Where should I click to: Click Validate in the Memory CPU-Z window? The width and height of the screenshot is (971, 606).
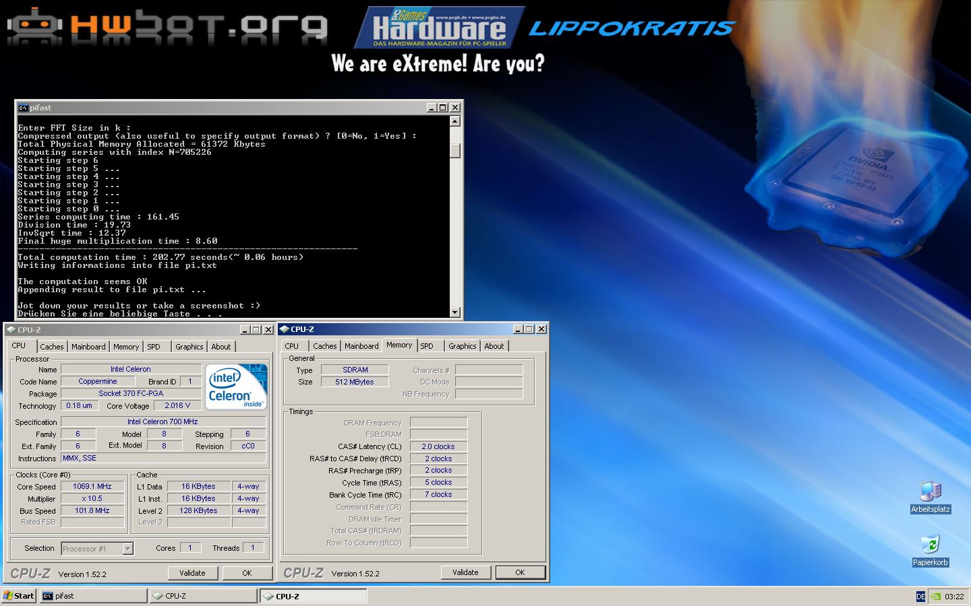(465, 572)
